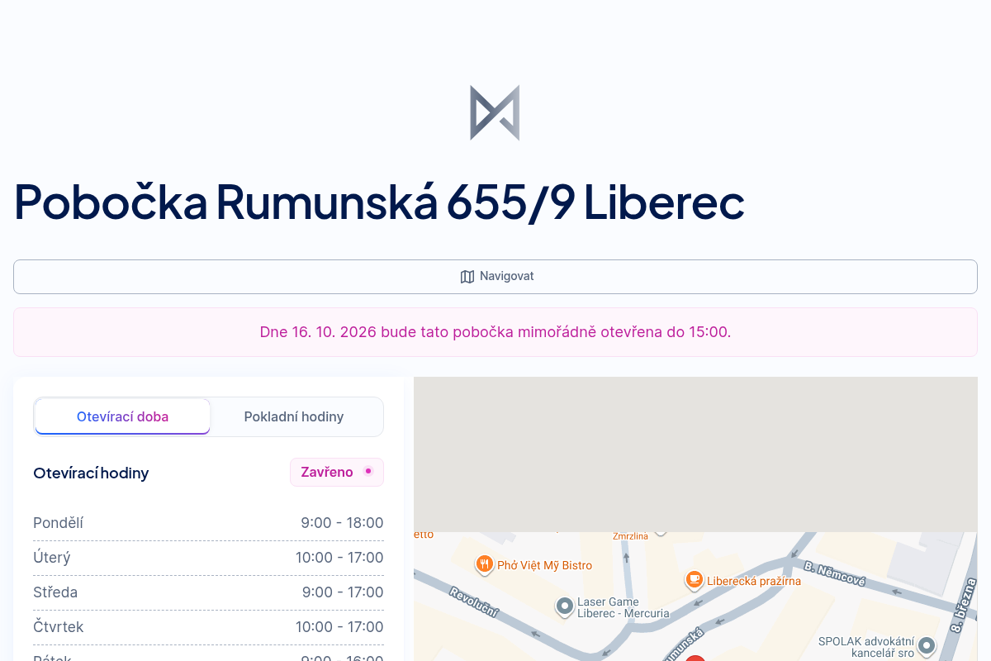
Task: Click the Pondělí day label
Action: pos(58,523)
